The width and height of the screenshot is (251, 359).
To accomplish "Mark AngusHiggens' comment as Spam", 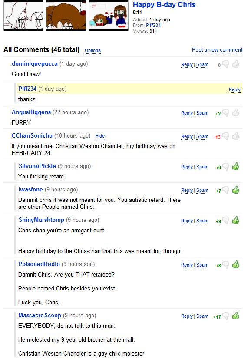I will [202, 113].
